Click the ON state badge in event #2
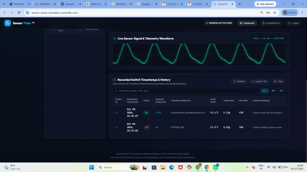307x172 pixels. pos(146,113)
